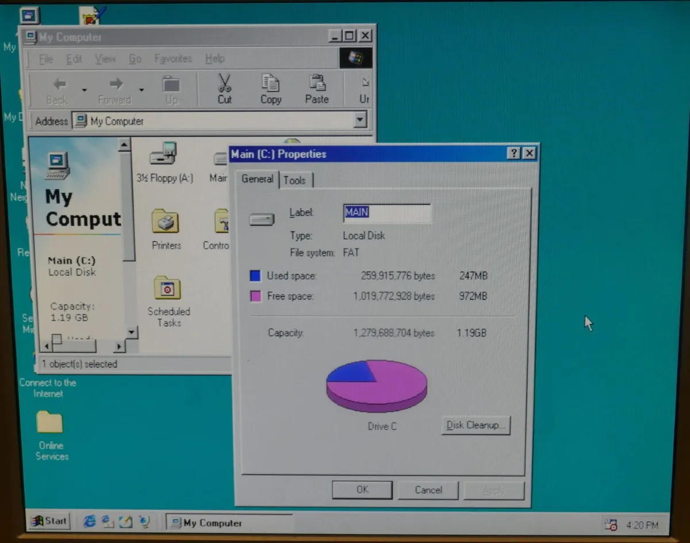The height and width of the screenshot is (543, 690).
Task: Click My Computer taskbar button
Action: coord(229,523)
